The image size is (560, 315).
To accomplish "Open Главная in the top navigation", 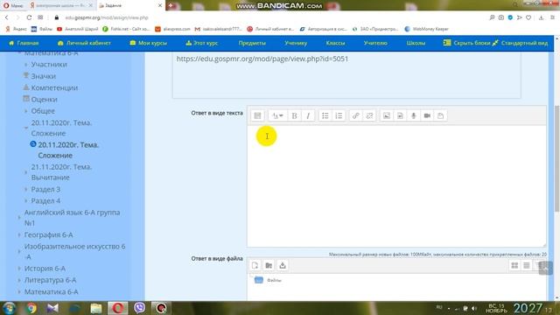I will click(24, 43).
